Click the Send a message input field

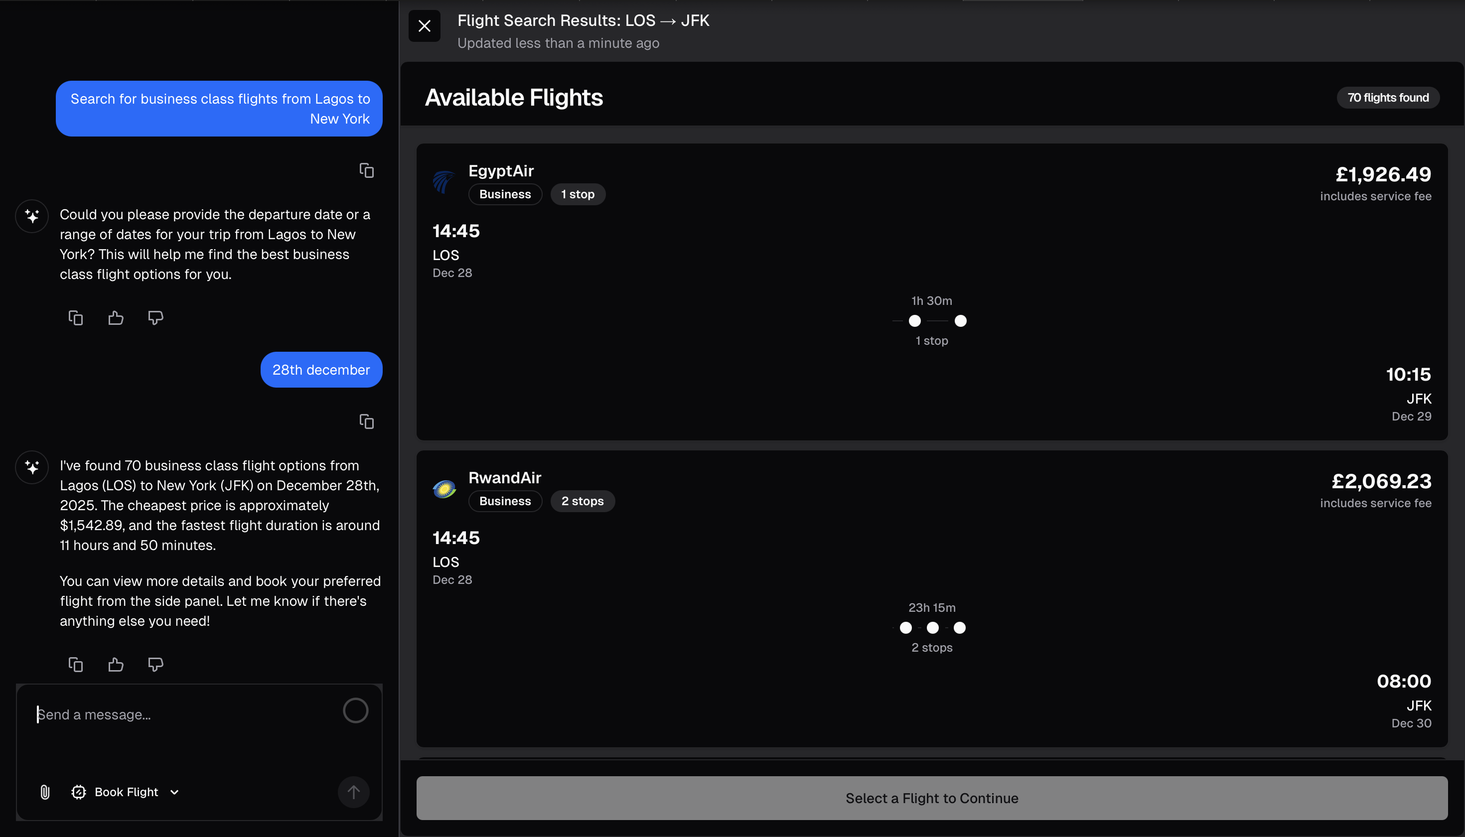pos(172,714)
